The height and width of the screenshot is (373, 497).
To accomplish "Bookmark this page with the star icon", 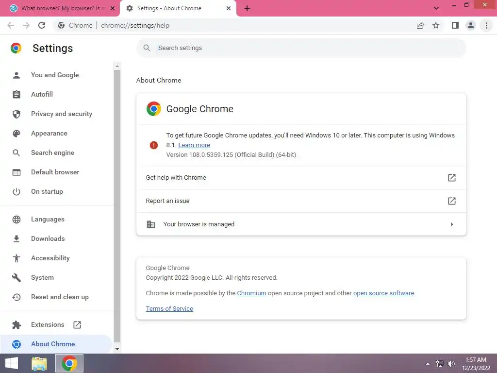I will click(436, 25).
